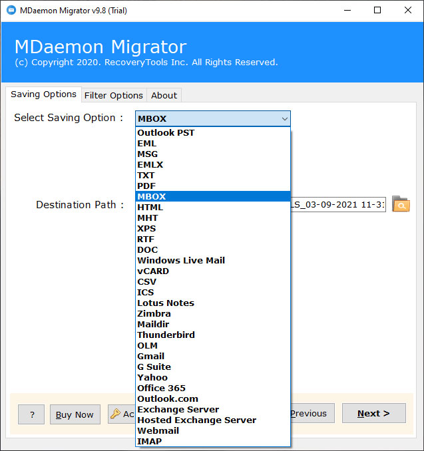The height and width of the screenshot is (451, 424).
Task: Select XPS saving format
Action: click(x=213, y=228)
